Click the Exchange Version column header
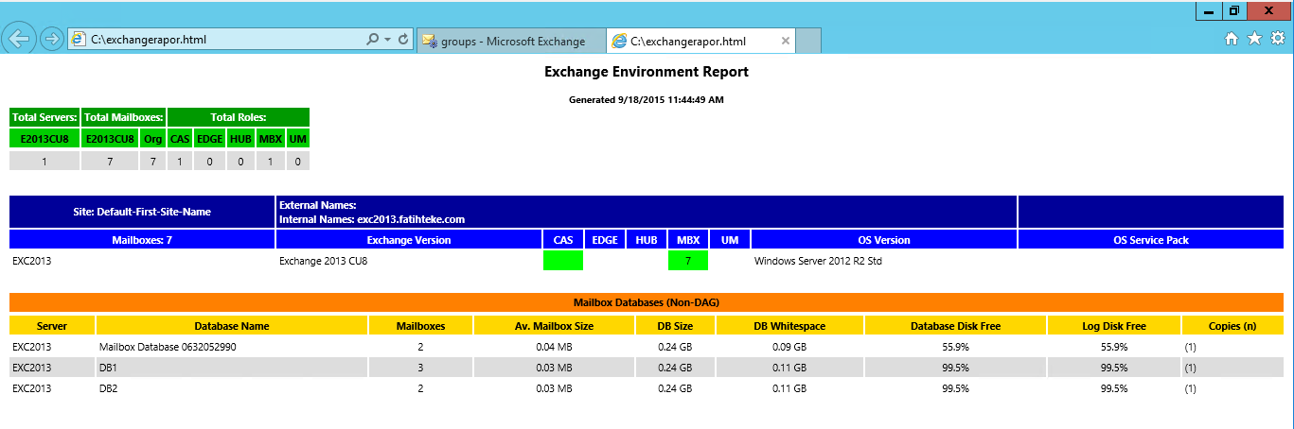Image resolution: width=1294 pixels, height=429 pixels. 409,240
